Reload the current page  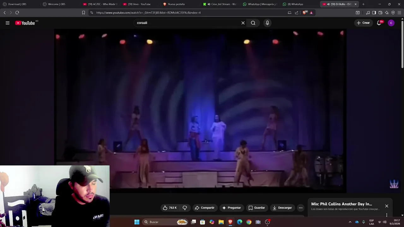coord(17,13)
